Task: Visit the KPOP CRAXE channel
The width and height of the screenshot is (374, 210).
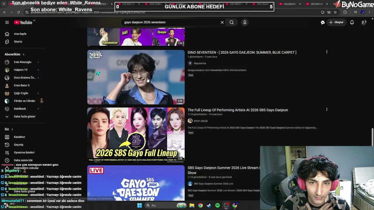Action: tap(201, 121)
